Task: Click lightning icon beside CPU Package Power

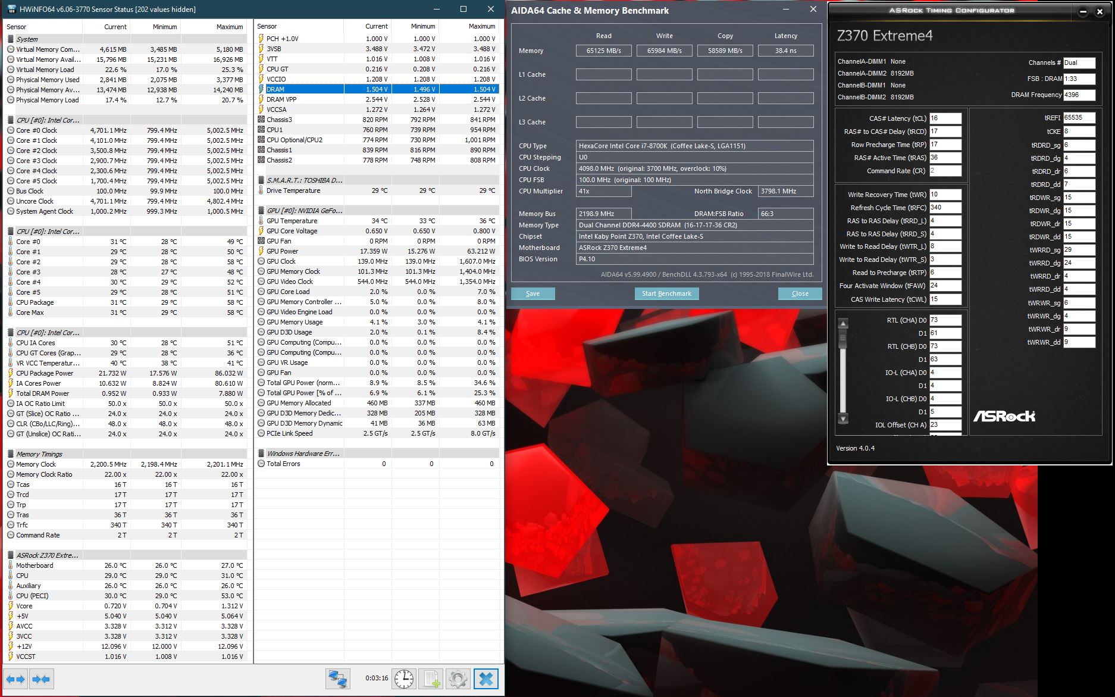Action: pyautogui.click(x=11, y=373)
